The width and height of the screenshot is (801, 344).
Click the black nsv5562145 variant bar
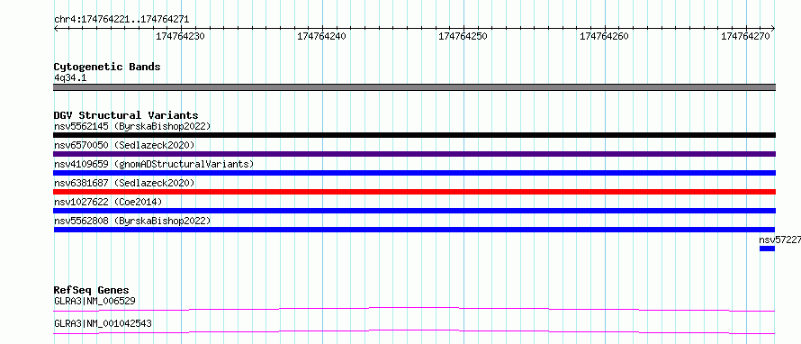pyautogui.click(x=414, y=135)
